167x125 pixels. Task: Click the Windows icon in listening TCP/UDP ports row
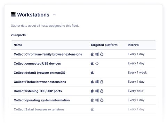point(97,91)
